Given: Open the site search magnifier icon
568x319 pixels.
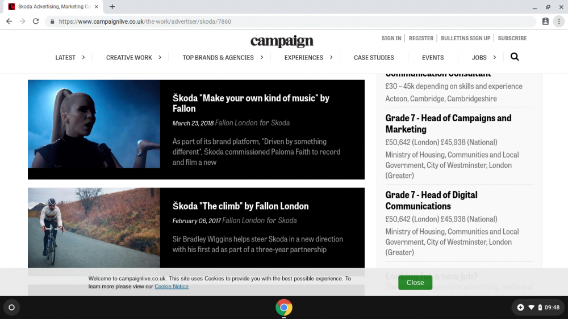Looking at the screenshot, I should click(515, 57).
